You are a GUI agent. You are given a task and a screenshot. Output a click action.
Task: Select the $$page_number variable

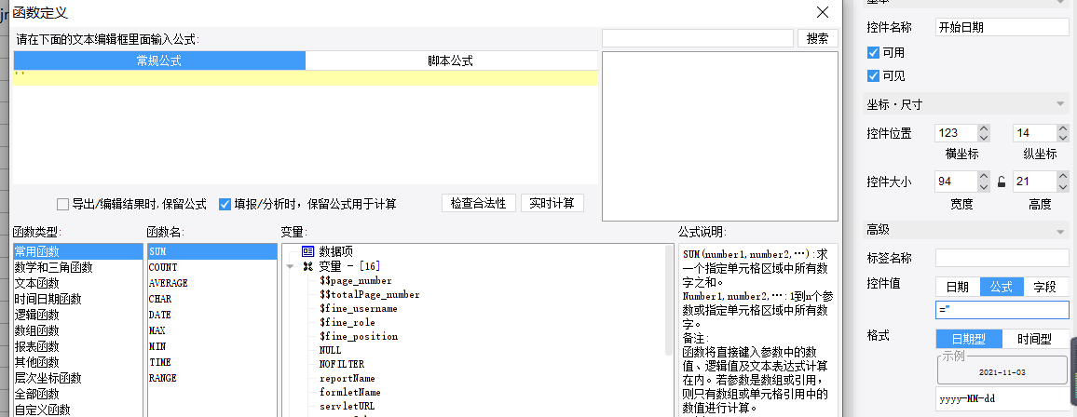[356, 280]
